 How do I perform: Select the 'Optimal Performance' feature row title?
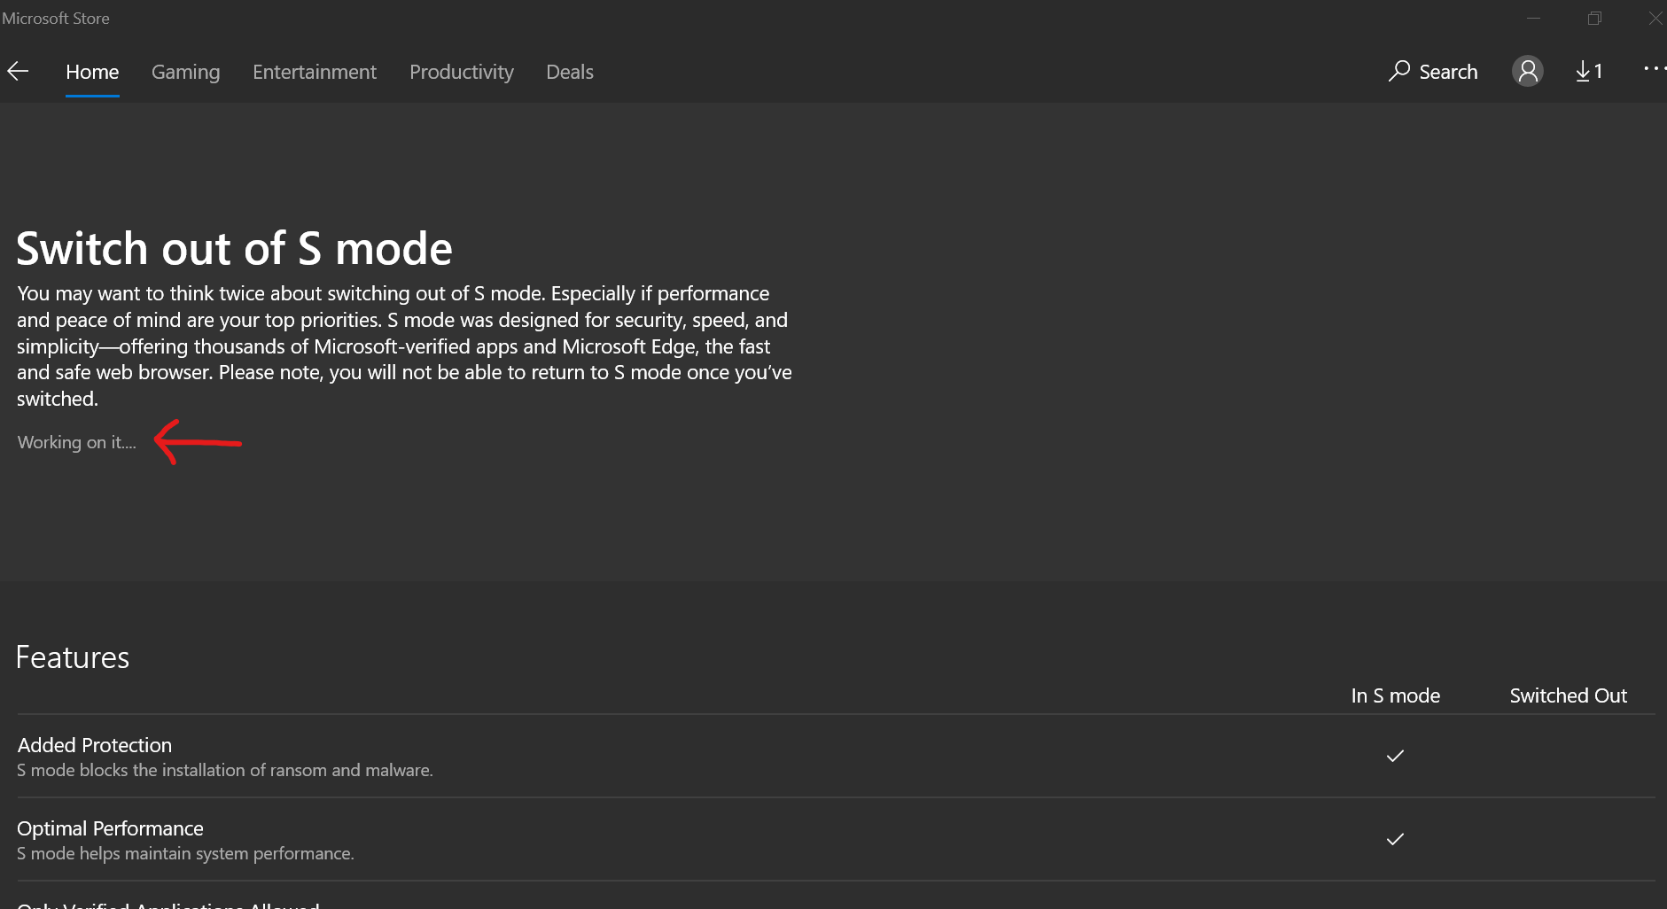[x=110, y=828]
